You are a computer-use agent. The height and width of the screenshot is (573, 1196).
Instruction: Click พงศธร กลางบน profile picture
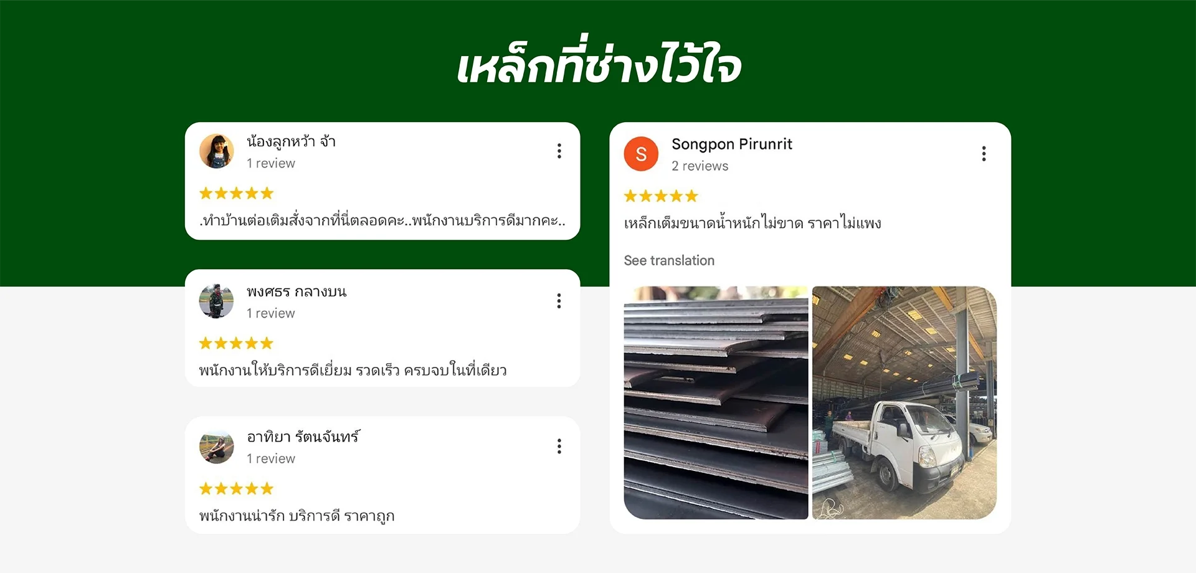[x=216, y=301]
